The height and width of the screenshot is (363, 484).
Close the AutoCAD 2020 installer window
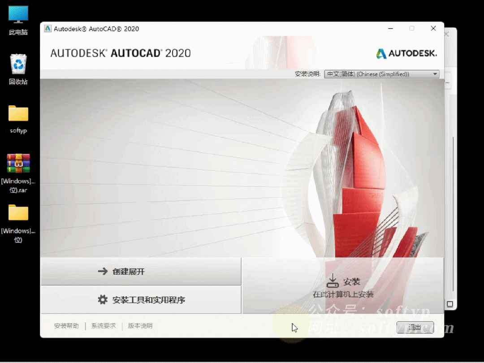[433, 28]
